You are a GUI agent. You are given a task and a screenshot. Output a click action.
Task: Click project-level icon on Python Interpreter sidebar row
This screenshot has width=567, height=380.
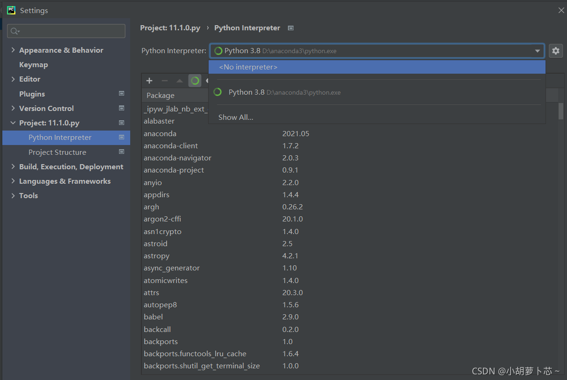(x=122, y=138)
